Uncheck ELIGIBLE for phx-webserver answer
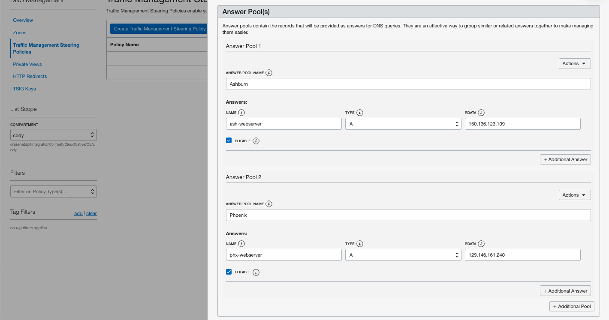The image size is (609, 320). click(x=229, y=272)
